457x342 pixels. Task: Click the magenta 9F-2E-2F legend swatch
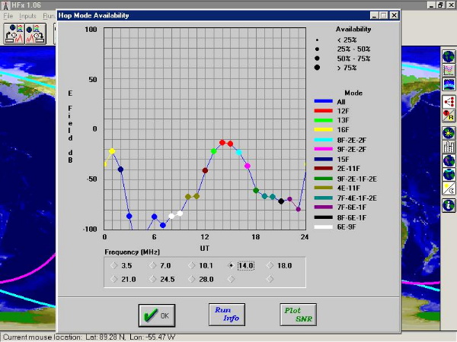coord(323,149)
